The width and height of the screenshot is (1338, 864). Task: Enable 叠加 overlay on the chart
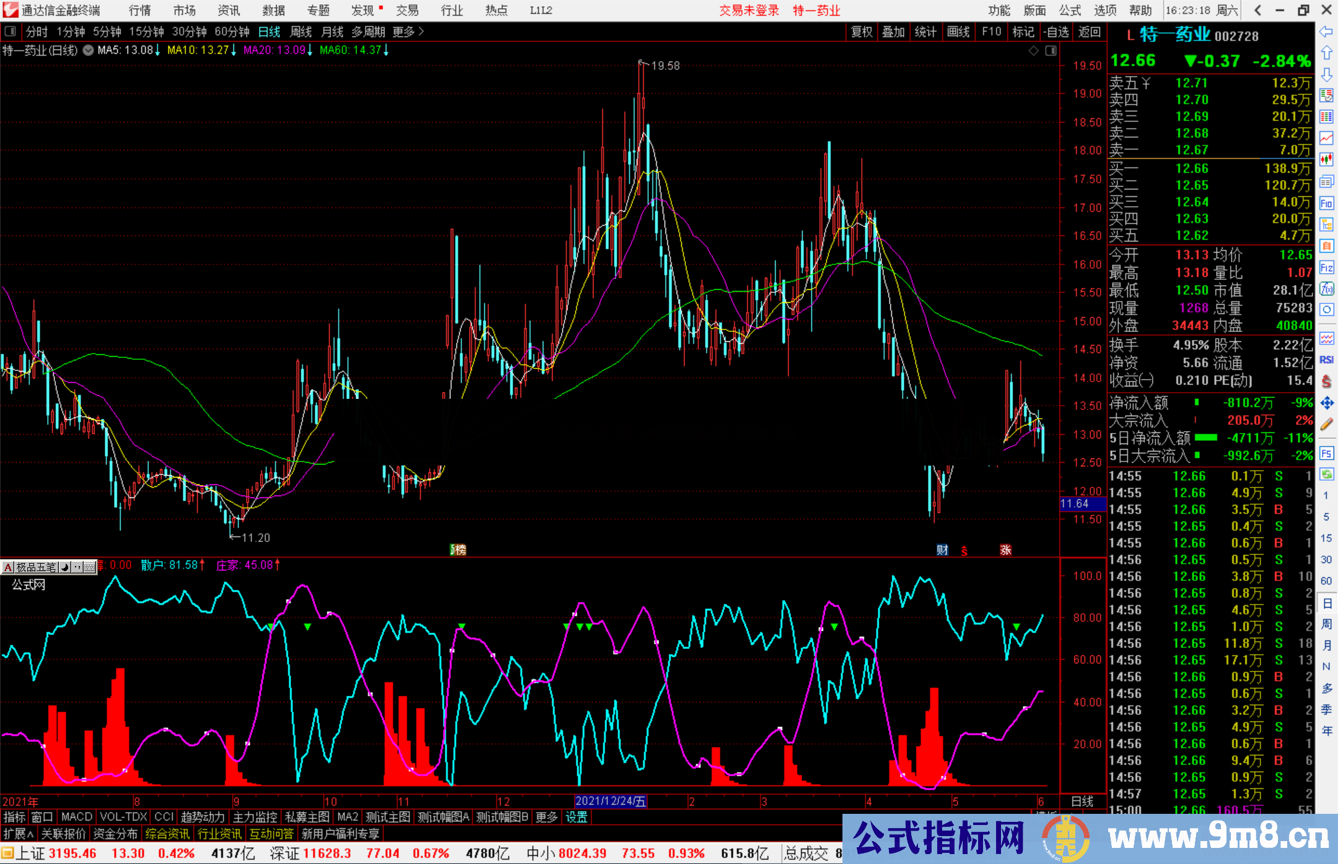pyautogui.click(x=894, y=32)
